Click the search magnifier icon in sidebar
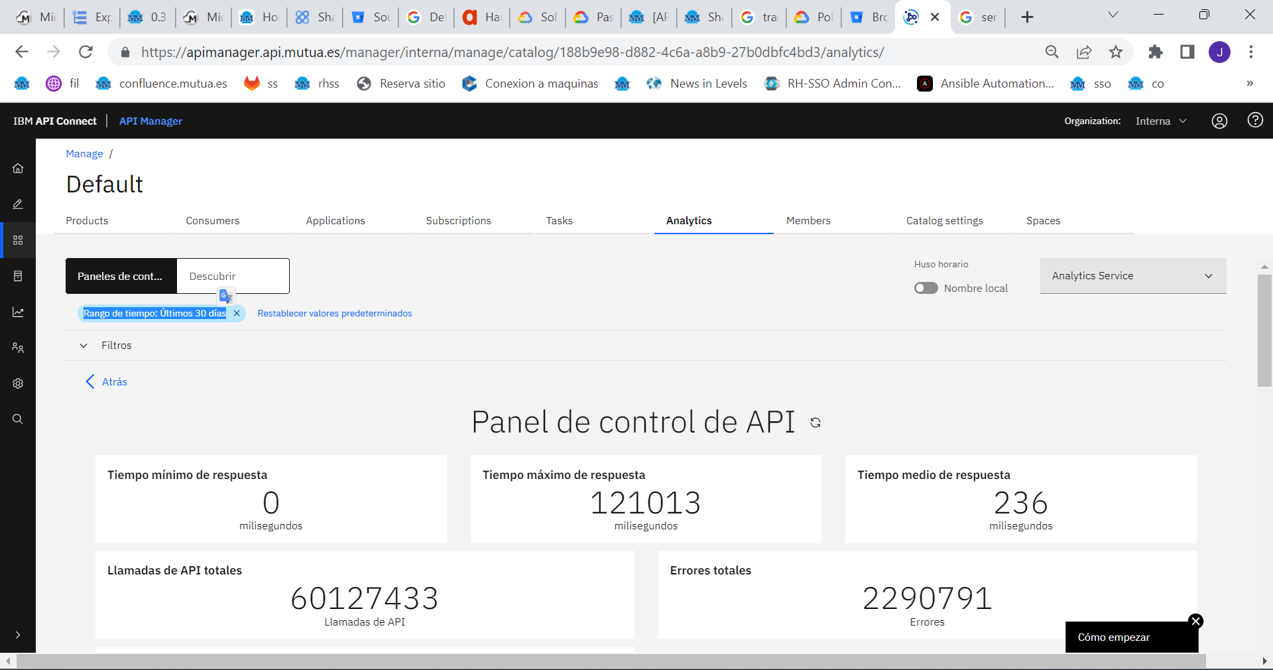Image resolution: width=1273 pixels, height=670 pixels. [x=18, y=419]
